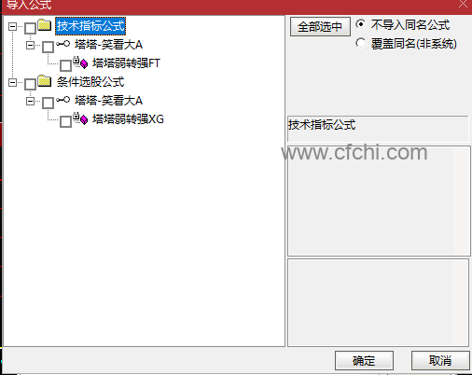Check the box for 塔塔弱转强FT formula
Viewport: 472px width, 375px height.
(65, 65)
